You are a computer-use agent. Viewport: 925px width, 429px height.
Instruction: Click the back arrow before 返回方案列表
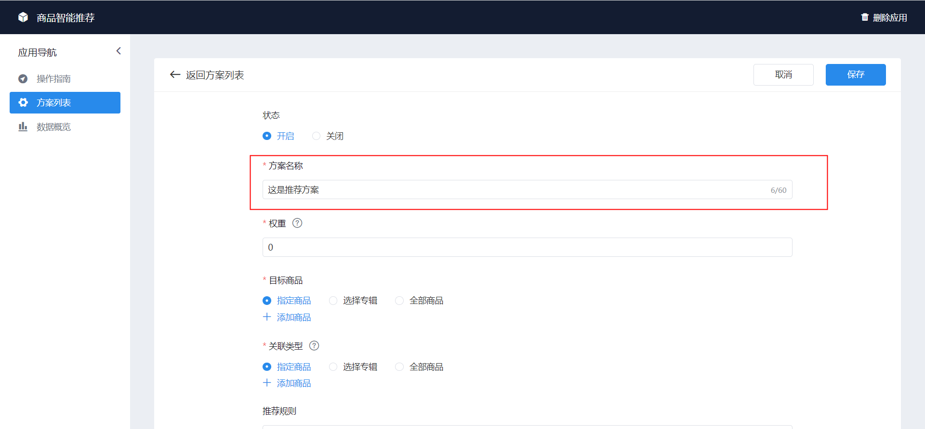pyautogui.click(x=175, y=75)
